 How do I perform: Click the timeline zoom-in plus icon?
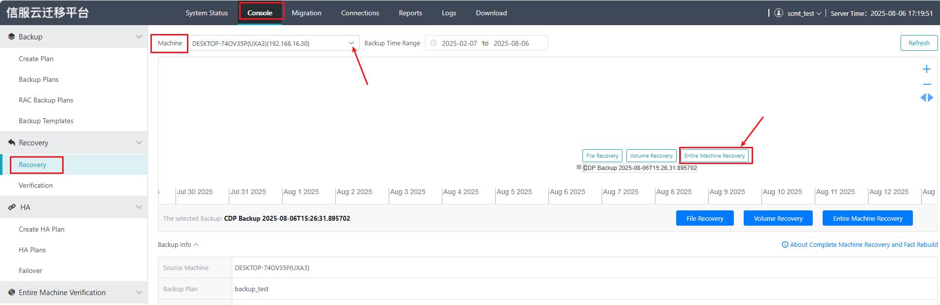pyautogui.click(x=927, y=69)
